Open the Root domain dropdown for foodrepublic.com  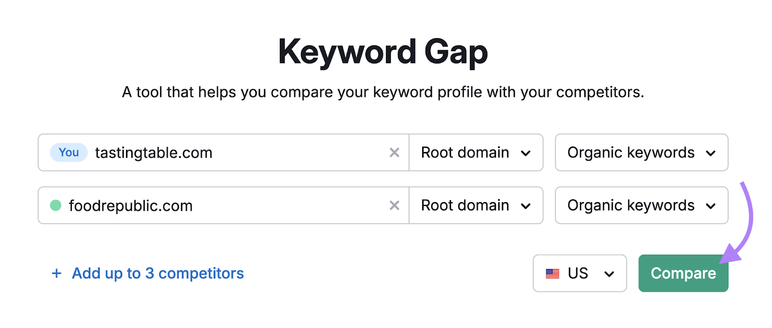tap(475, 205)
